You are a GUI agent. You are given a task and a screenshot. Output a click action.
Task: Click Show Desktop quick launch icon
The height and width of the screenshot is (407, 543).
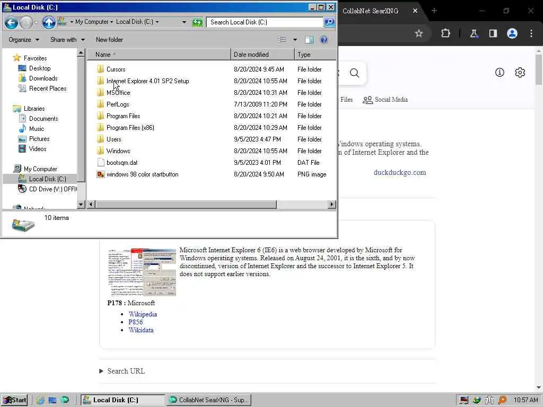(52, 400)
